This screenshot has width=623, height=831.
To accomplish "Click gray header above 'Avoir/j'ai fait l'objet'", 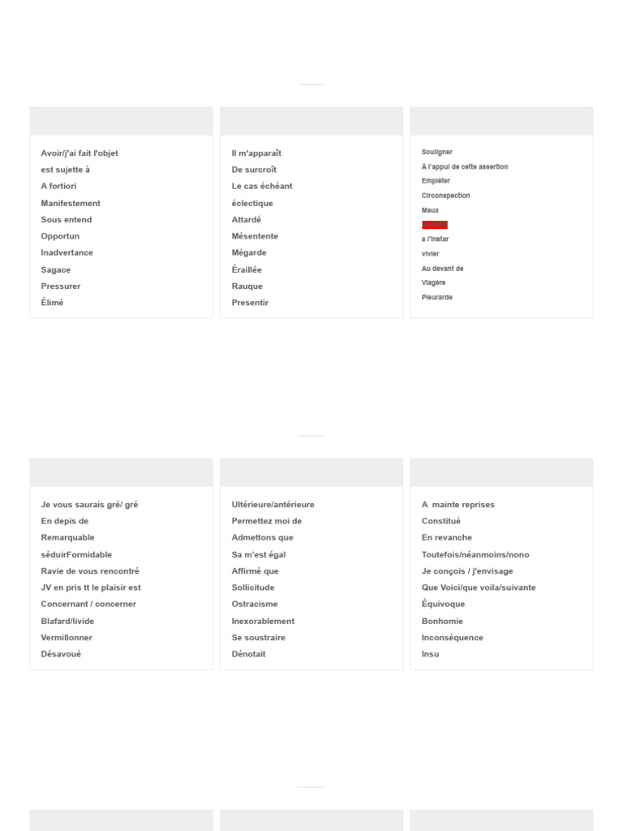I will [x=122, y=122].
